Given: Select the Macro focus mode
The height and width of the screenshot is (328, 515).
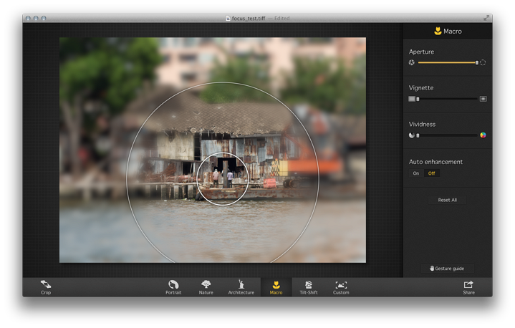Looking at the screenshot, I should (276, 287).
